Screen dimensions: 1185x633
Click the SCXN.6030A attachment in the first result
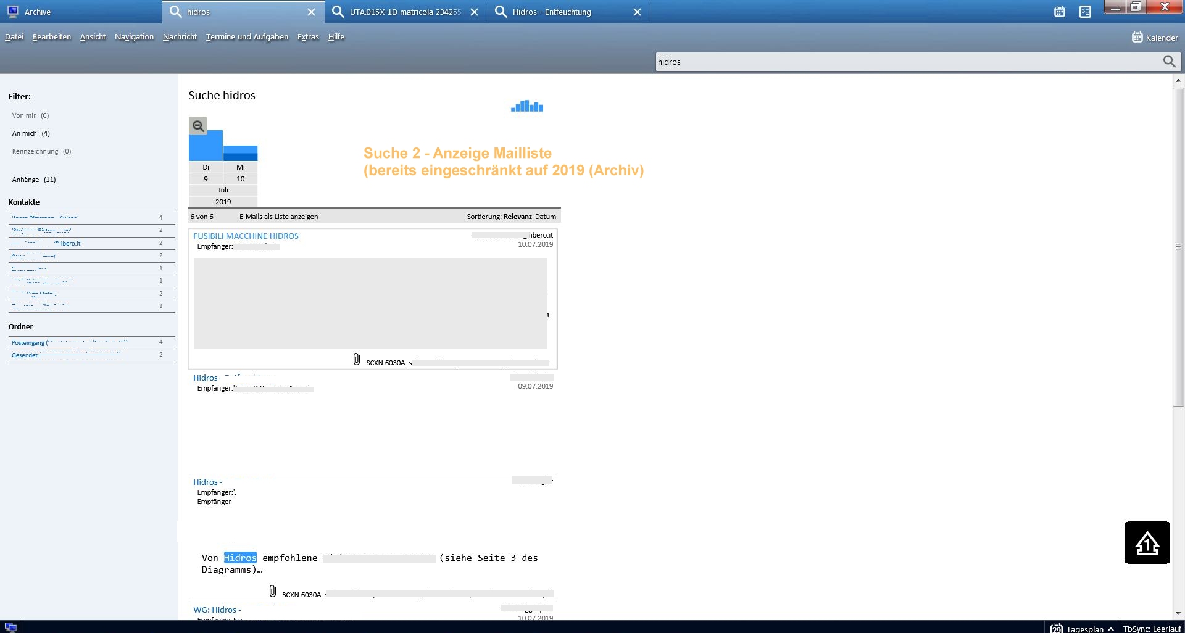[459, 363]
